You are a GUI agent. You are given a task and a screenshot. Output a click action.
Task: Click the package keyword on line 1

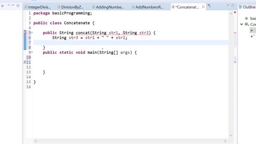(x=42, y=13)
